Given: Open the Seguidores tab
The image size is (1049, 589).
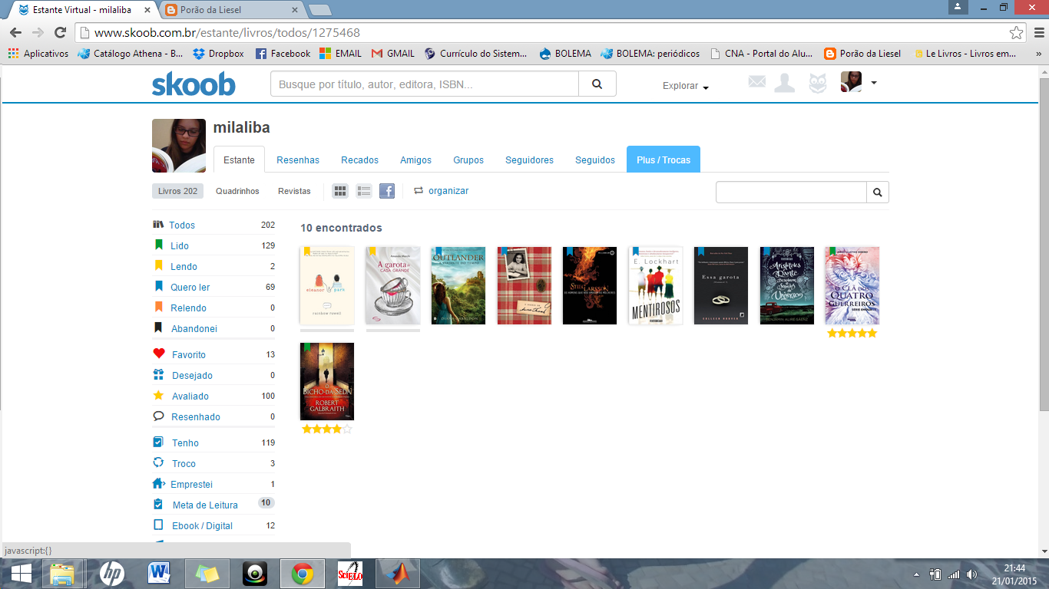Looking at the screenshot, I should coord(529,160).
